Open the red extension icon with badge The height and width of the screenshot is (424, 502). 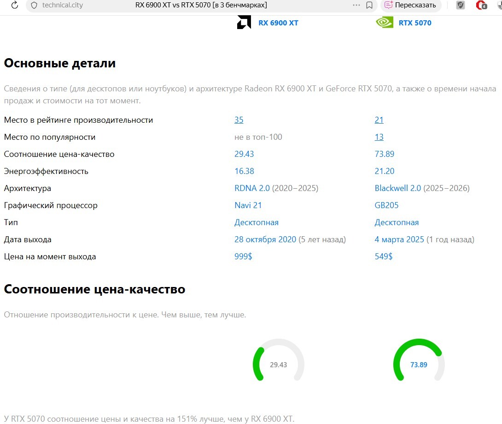pos(482,5)
